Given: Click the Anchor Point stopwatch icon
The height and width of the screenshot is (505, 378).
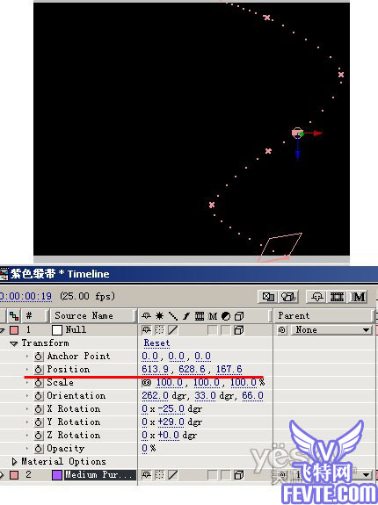Looking at the screenshot, I should click(x=39, y=357).
